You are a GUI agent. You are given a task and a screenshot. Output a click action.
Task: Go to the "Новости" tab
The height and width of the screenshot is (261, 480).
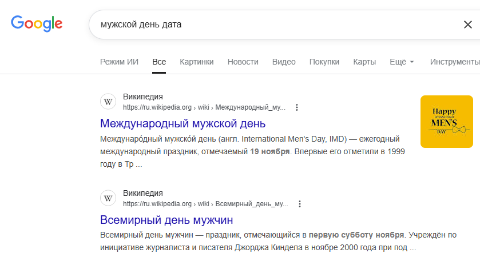coord(243,62)
